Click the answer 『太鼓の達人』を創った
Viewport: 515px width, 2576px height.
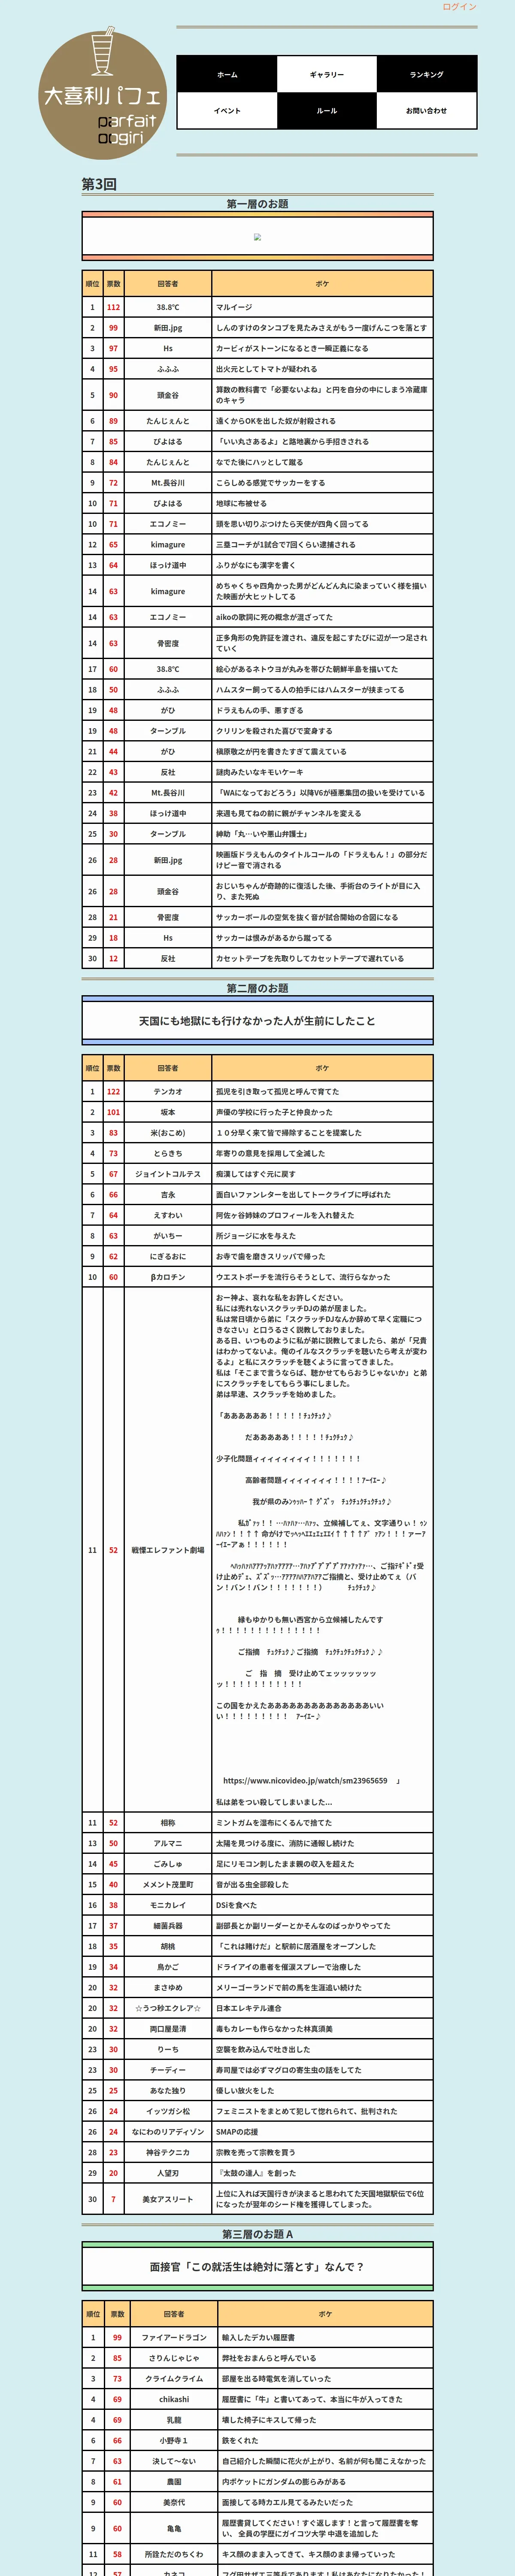pyautogui.click(x=256, y=2173)
